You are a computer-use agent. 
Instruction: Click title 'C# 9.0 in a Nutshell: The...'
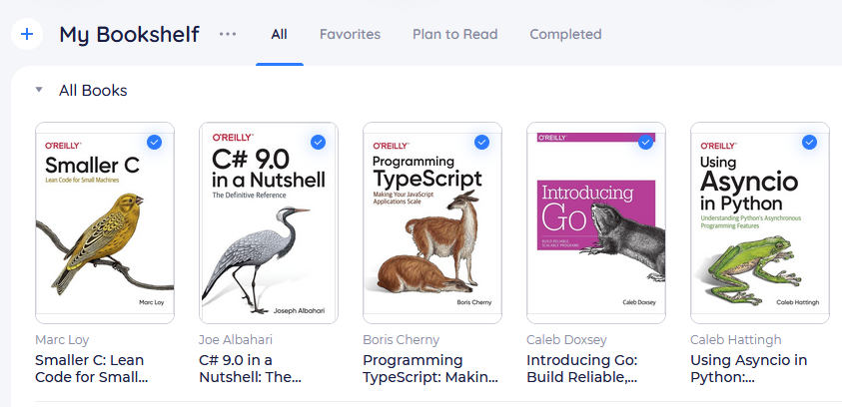pos(251,368)
